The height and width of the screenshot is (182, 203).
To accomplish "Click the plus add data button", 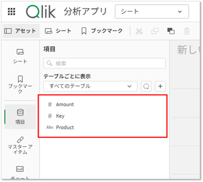I will click(160, 86).
